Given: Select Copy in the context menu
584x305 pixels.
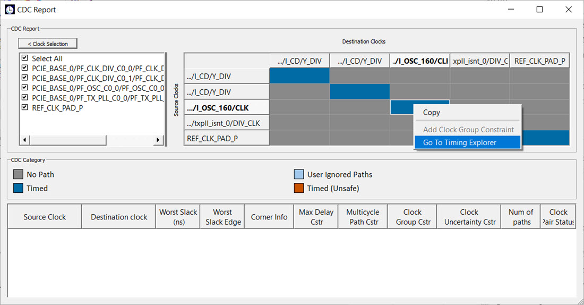Looking at the screenshot, I should click(x=432, y=113).
